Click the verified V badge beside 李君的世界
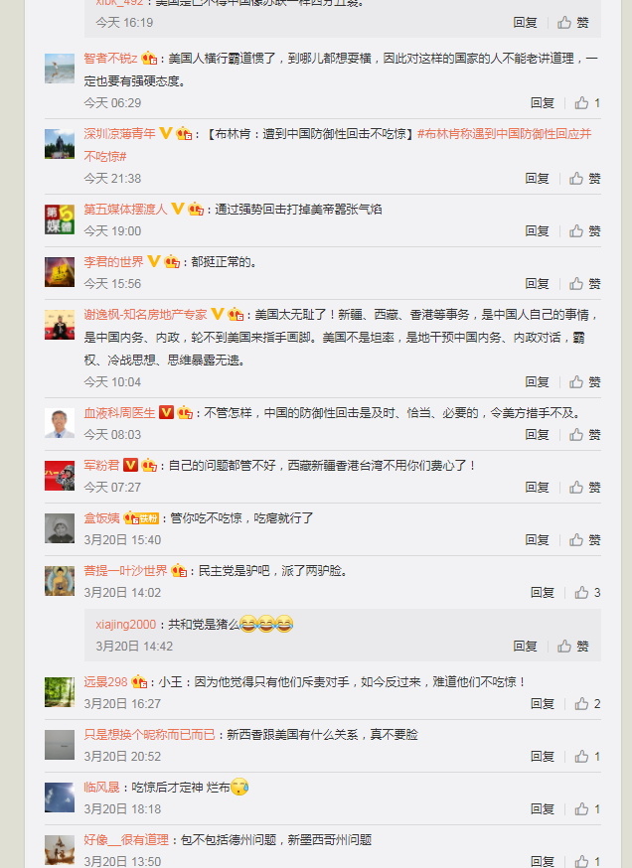 [x=154, y=261]
